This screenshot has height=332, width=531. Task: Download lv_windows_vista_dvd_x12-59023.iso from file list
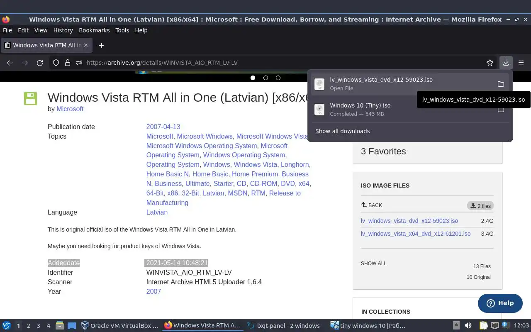409,221
